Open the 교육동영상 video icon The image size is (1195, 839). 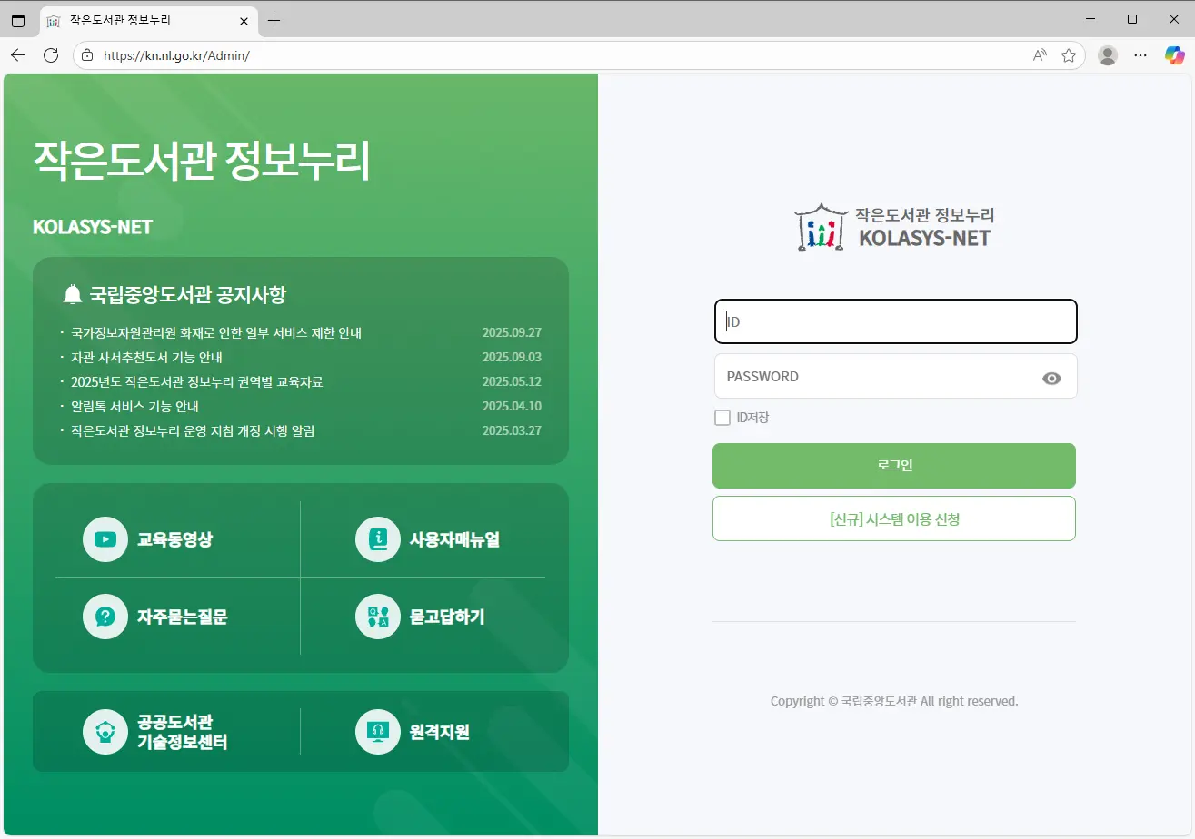pos(105,539)
